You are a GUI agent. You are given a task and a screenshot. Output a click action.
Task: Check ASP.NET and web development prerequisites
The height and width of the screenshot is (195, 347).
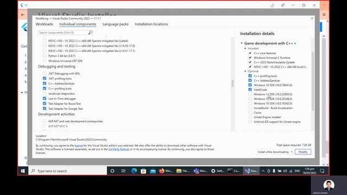point(44,121)
